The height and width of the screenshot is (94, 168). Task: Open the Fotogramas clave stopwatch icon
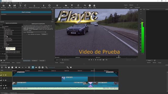[78, 5]
